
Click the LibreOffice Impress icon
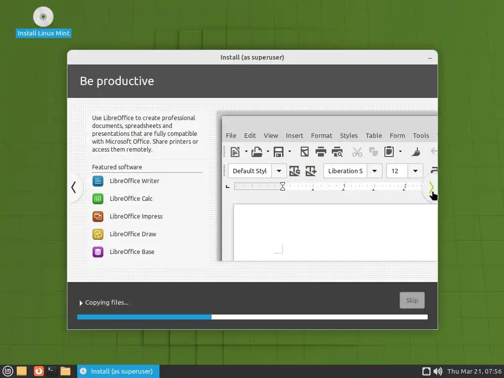tap(98, 217)
